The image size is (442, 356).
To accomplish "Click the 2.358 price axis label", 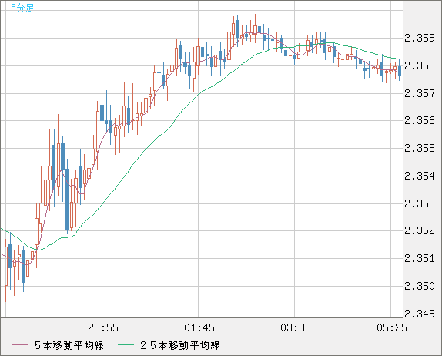I will [420, 65].
